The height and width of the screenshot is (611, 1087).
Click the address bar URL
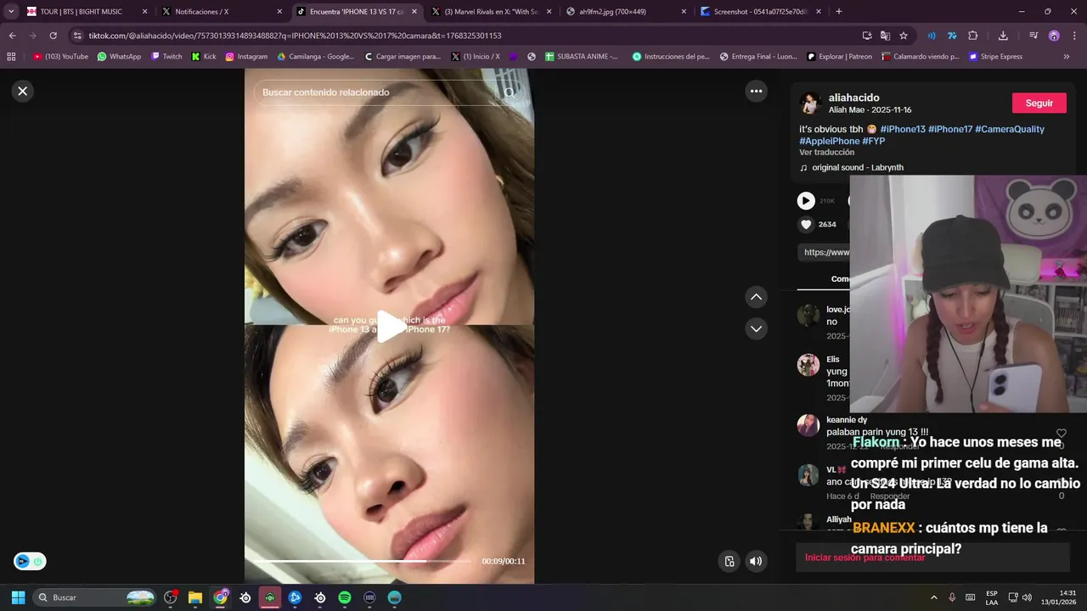coord(295,36)
